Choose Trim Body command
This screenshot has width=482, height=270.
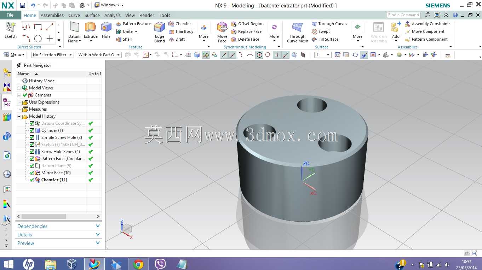click(x=181, y=31)
